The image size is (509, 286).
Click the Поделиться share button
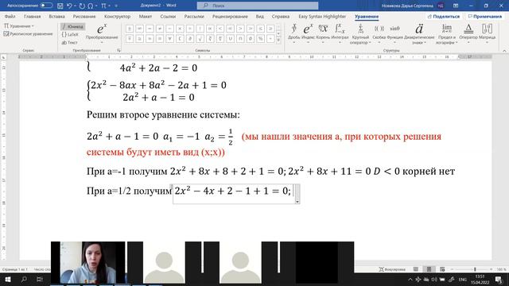click(x=444, y=16)
